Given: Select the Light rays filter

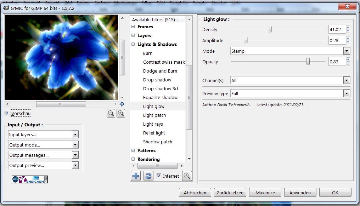Looking at the screenshot, I should point(153,124).
